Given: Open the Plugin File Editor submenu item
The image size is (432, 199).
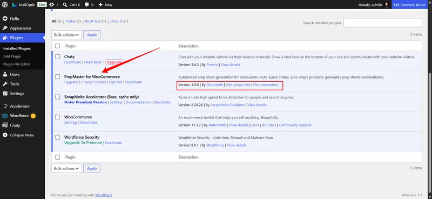Looking at the screenshot, I should [17, 64].
